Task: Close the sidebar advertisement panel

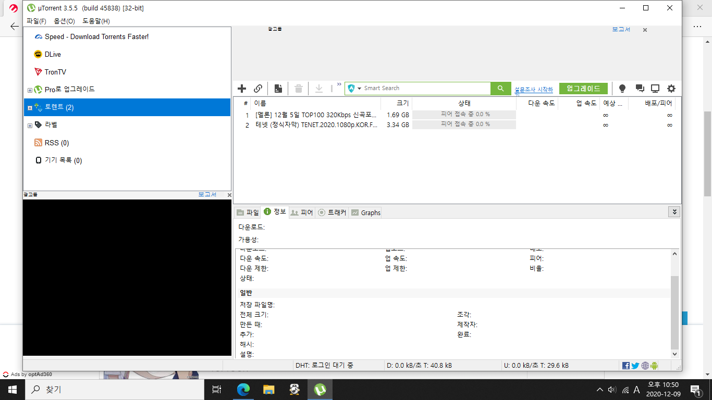Action: [229, 195]
